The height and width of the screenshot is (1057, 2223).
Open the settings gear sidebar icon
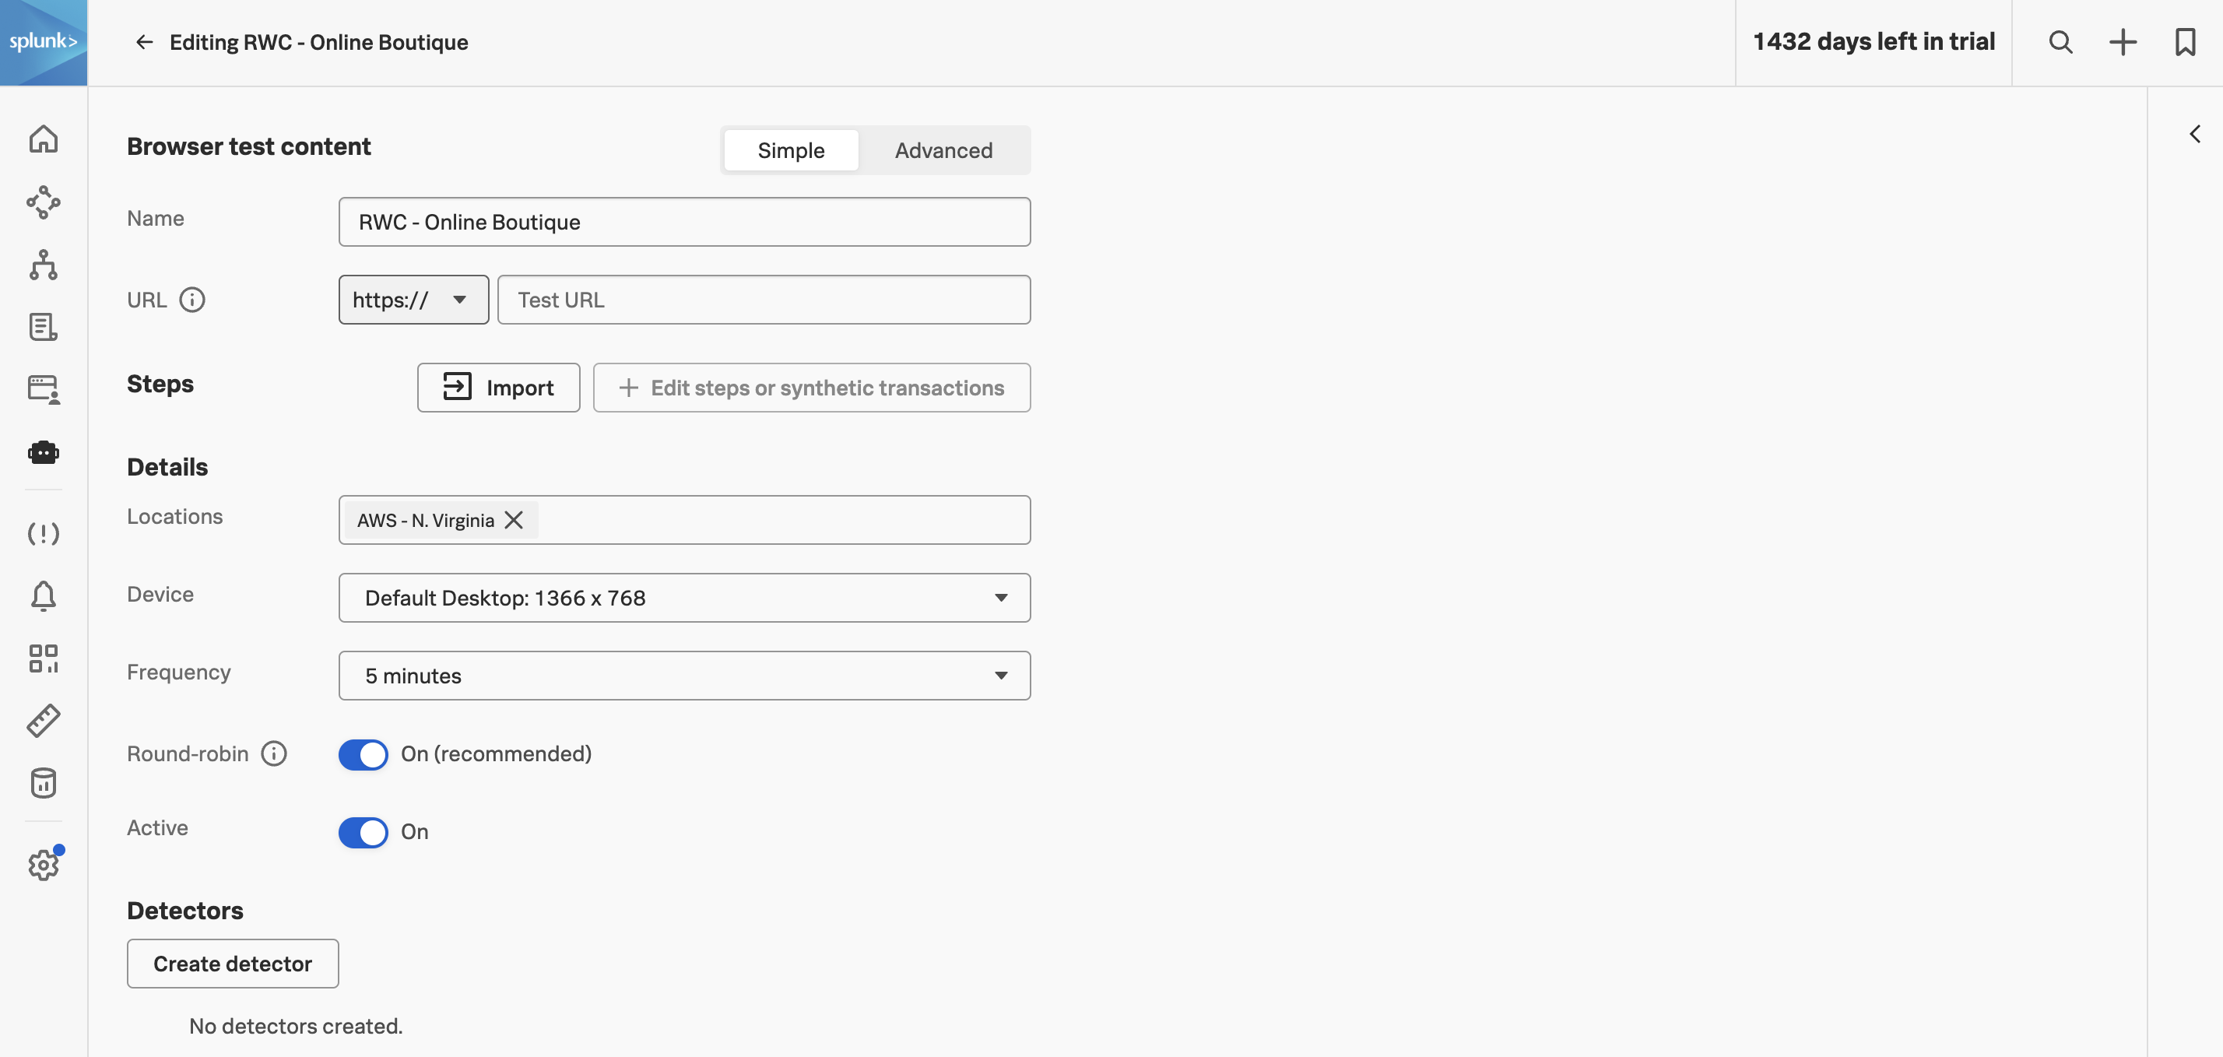coord(43,865)
